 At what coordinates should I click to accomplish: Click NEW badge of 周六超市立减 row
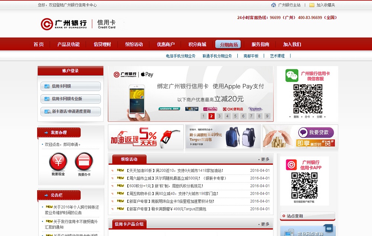click(x=121, y=178)
